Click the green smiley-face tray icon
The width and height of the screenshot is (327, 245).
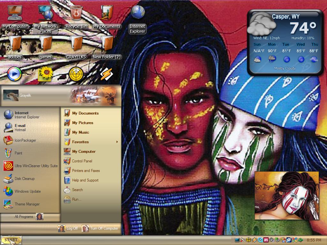(300, 240)
